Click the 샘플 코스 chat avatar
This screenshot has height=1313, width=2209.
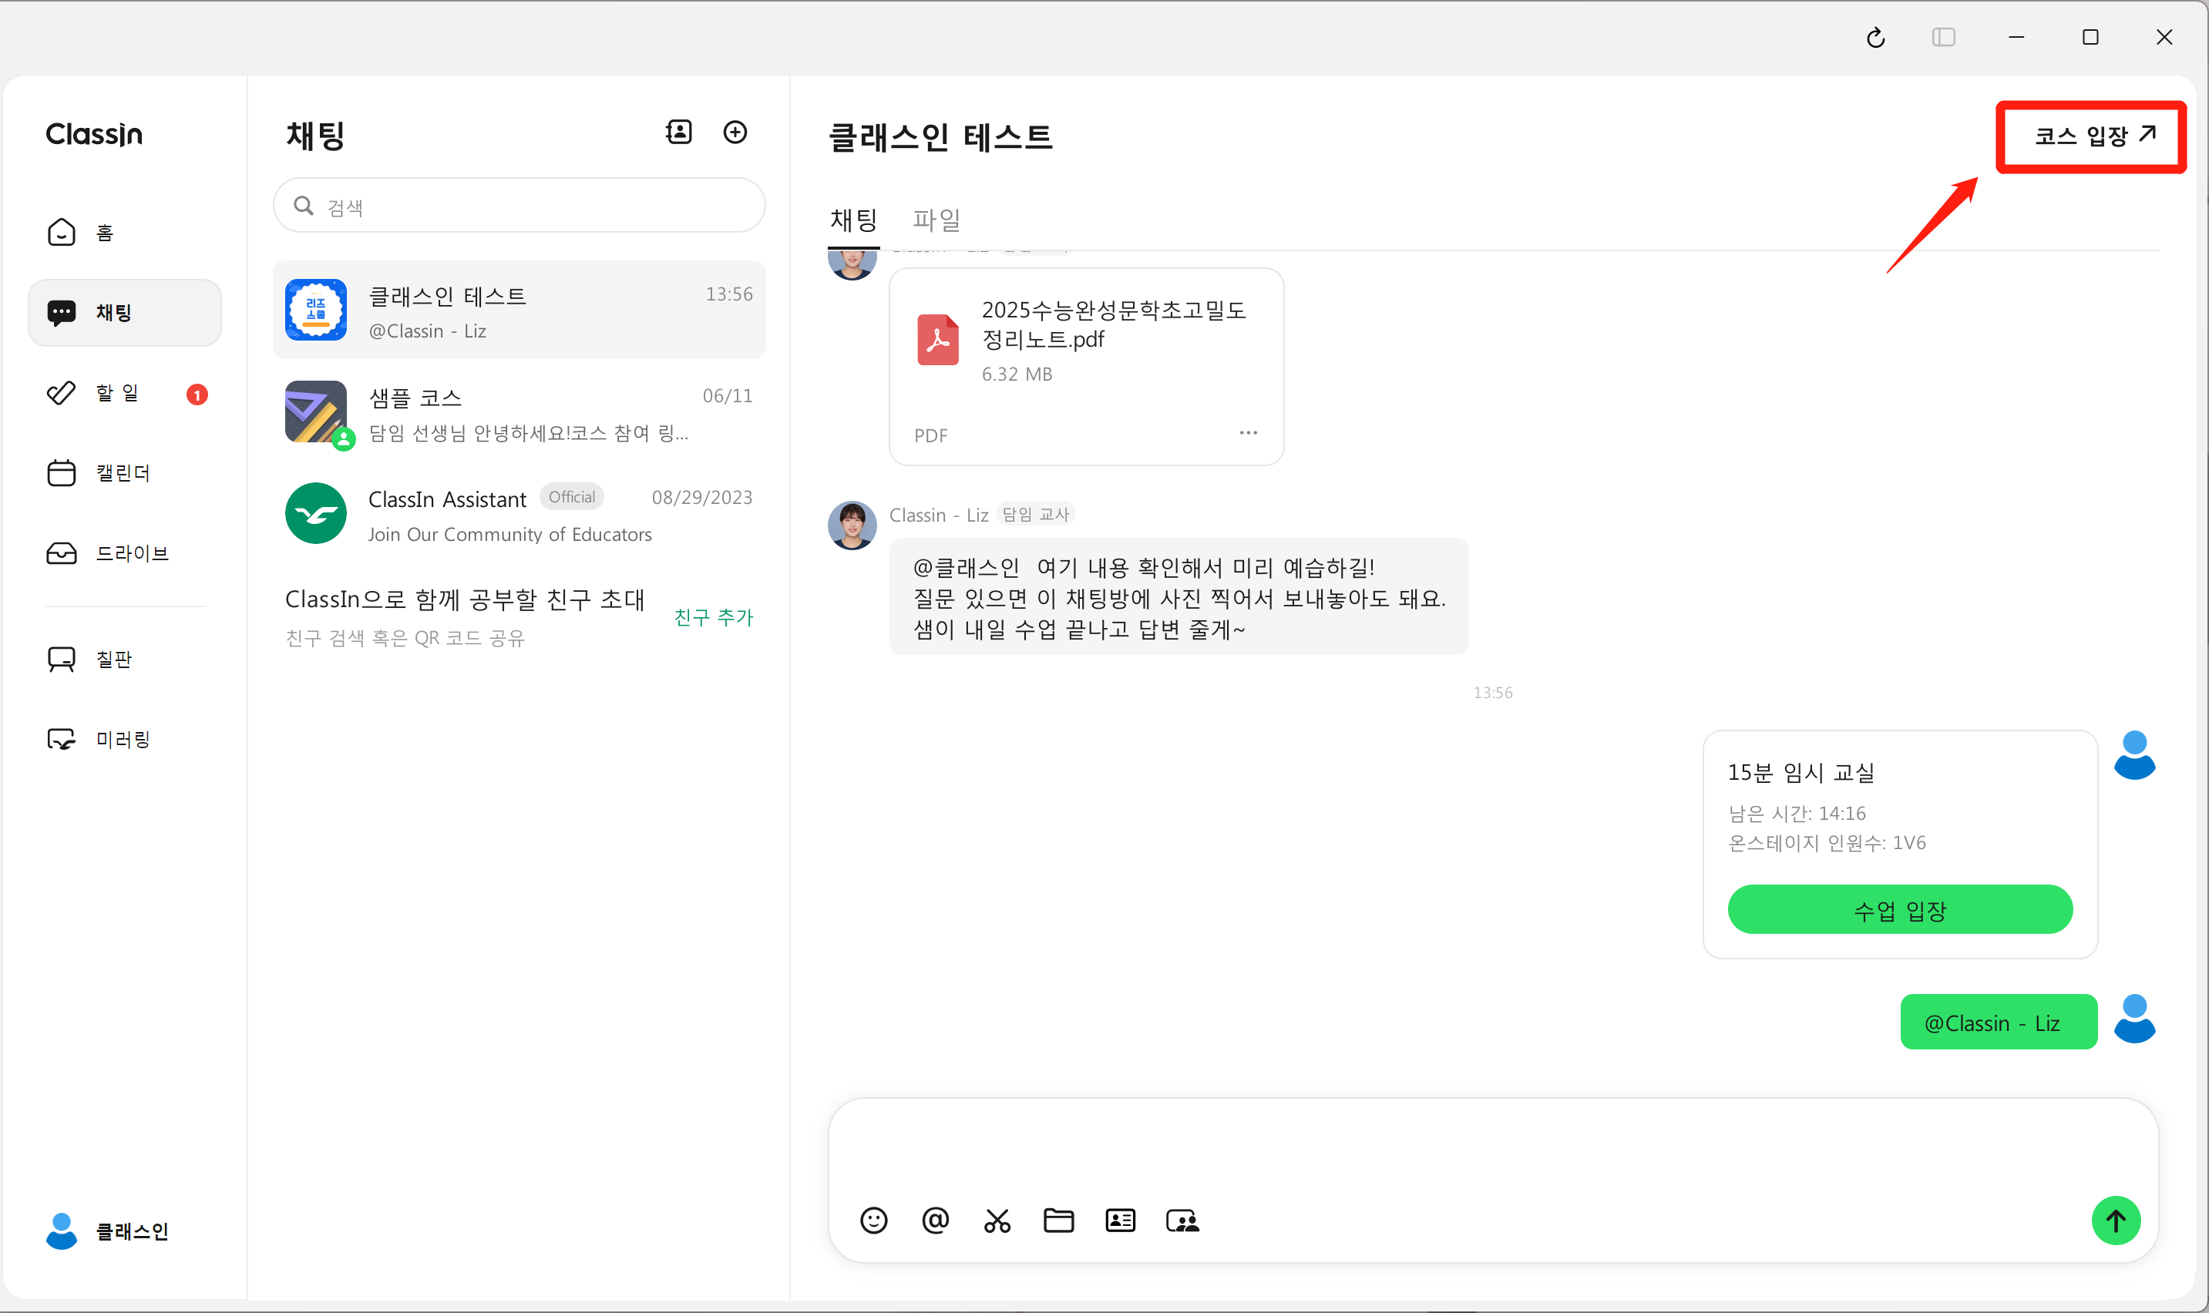316,412
